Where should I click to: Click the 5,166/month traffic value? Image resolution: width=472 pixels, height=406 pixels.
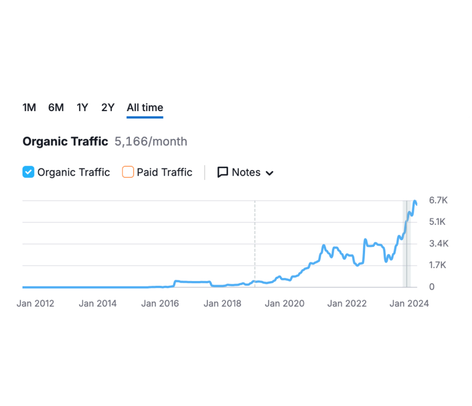pyautogui.click(x=151, y=142)
